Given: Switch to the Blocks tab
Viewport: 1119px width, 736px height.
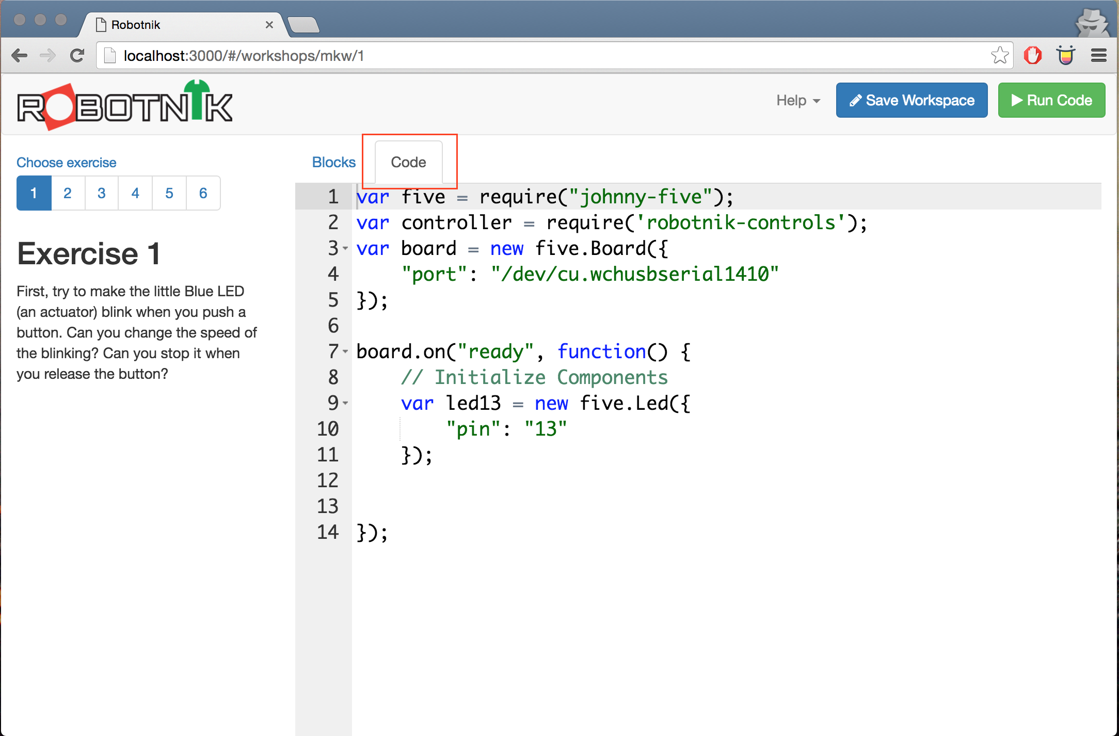Looking at the screenshot, I should 333,162.
